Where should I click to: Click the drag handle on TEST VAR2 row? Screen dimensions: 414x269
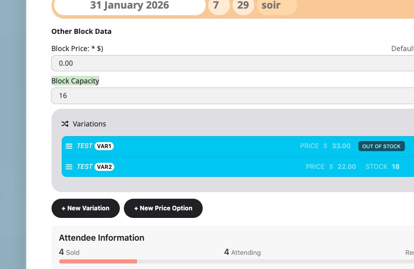coord(69,167)
